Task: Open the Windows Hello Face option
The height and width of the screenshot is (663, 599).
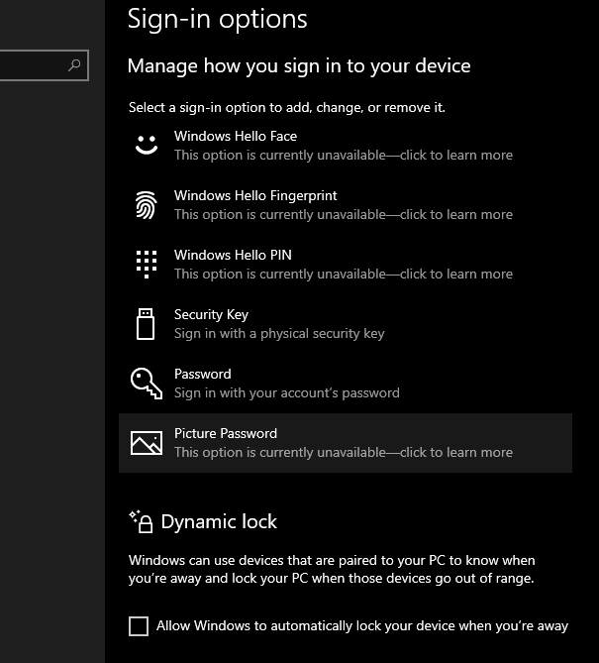Action: click(346, 146)
